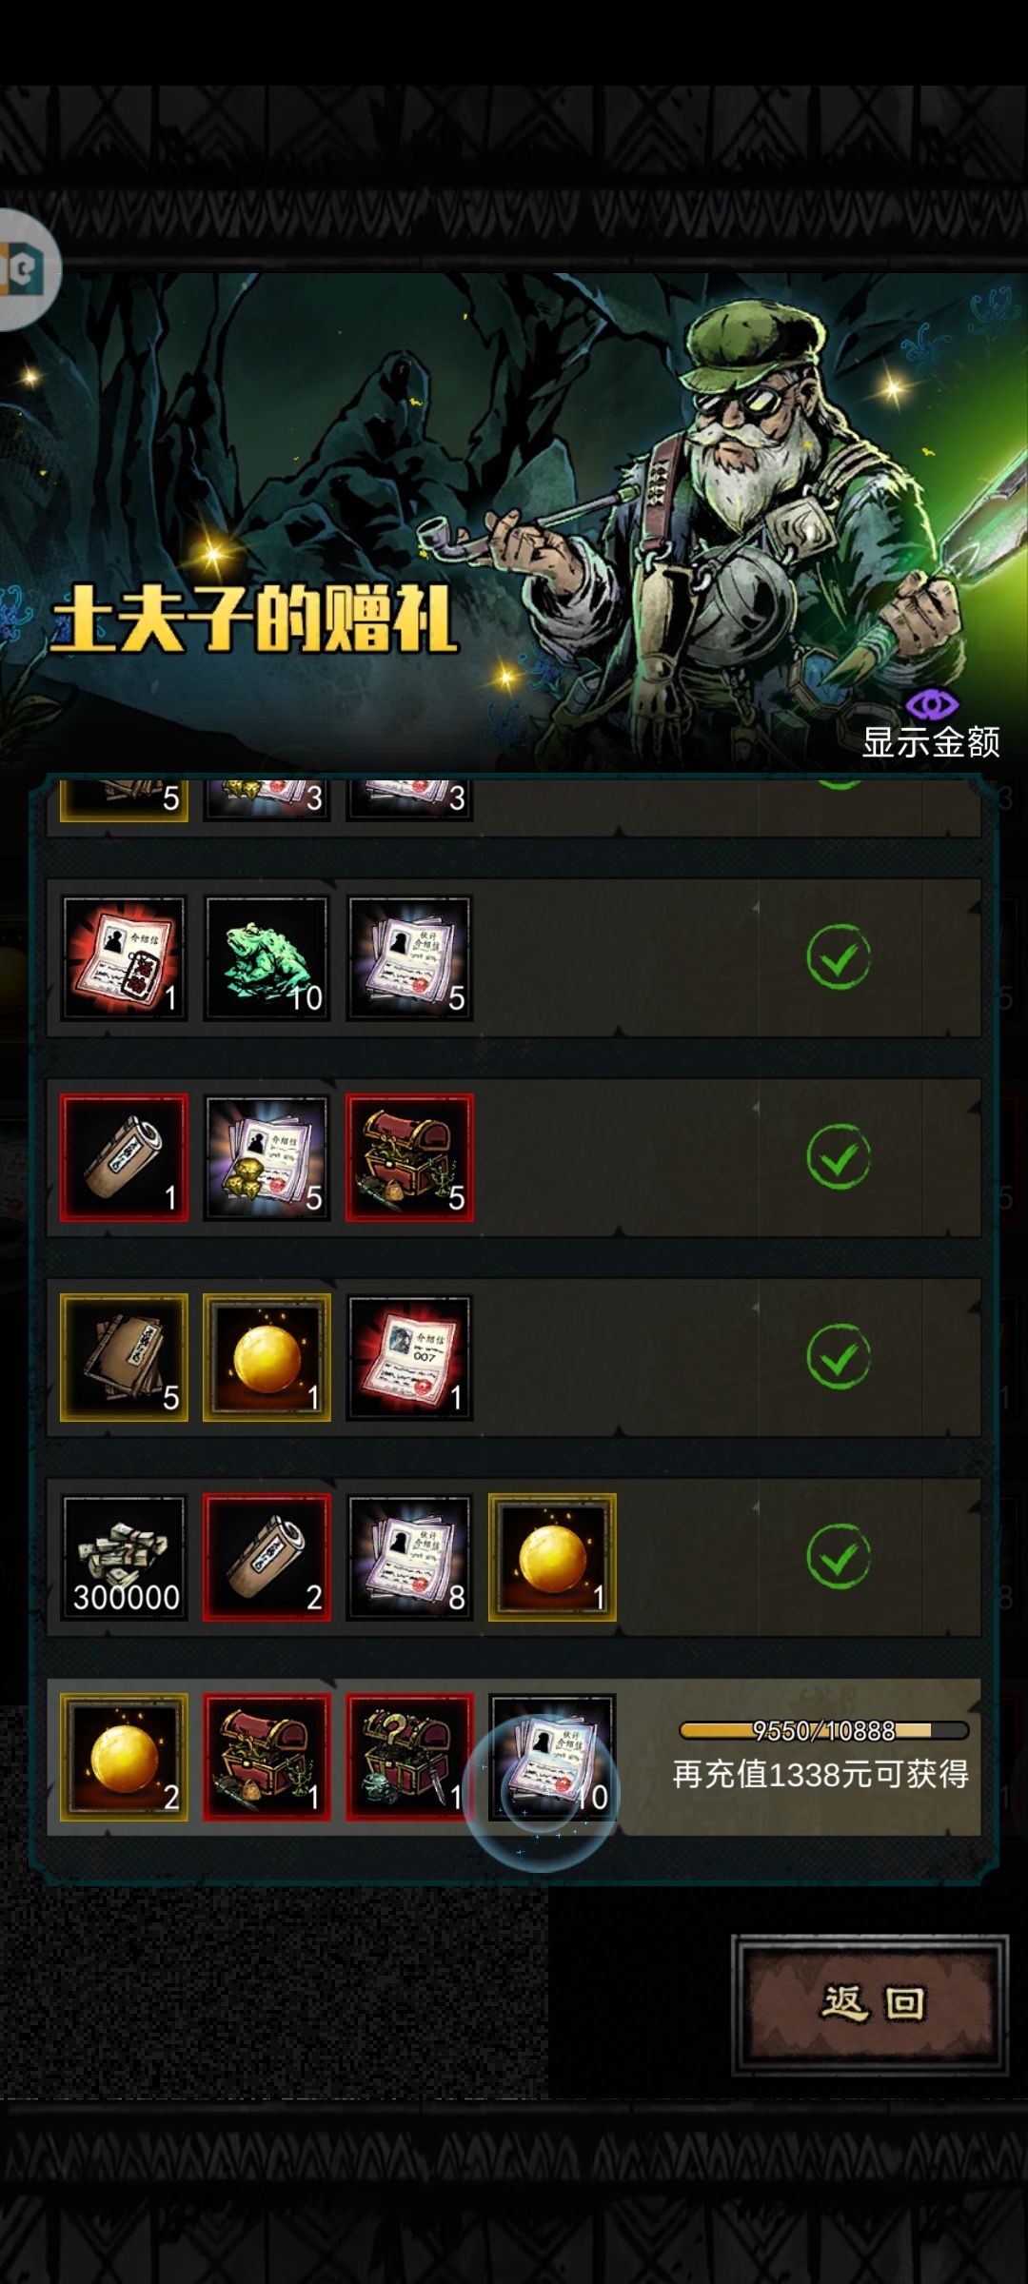Tap the green checkmark in old books row
The height and width of the screenshot is (2284, 1028).
tap(839, 1357)
